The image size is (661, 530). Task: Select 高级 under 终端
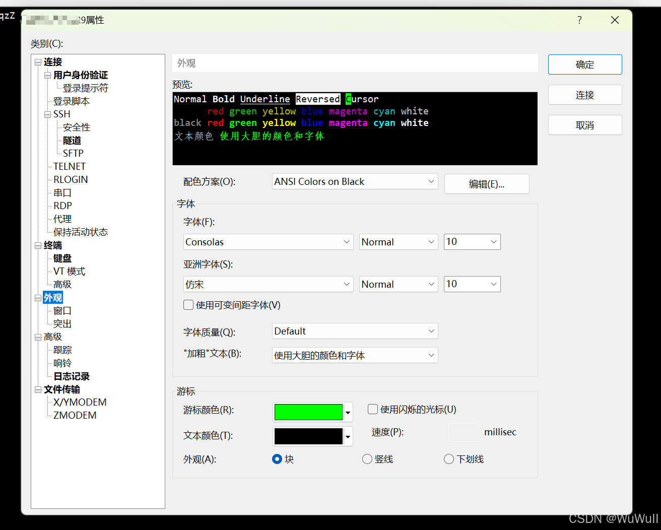point(62,285)
